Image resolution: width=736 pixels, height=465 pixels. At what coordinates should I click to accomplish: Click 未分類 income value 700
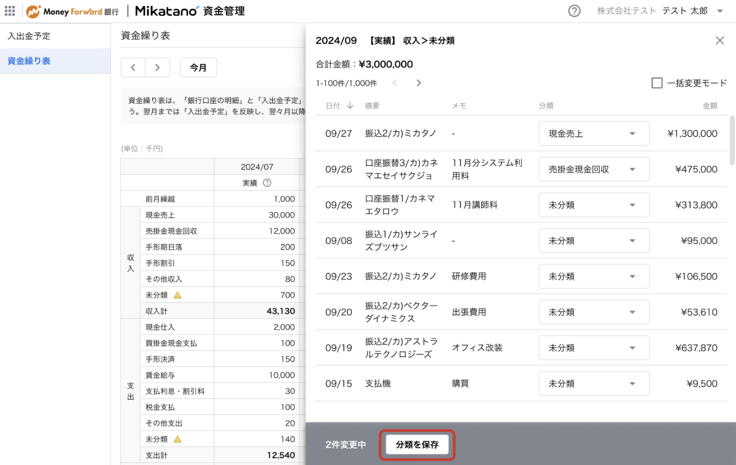[x=287, y=295]
